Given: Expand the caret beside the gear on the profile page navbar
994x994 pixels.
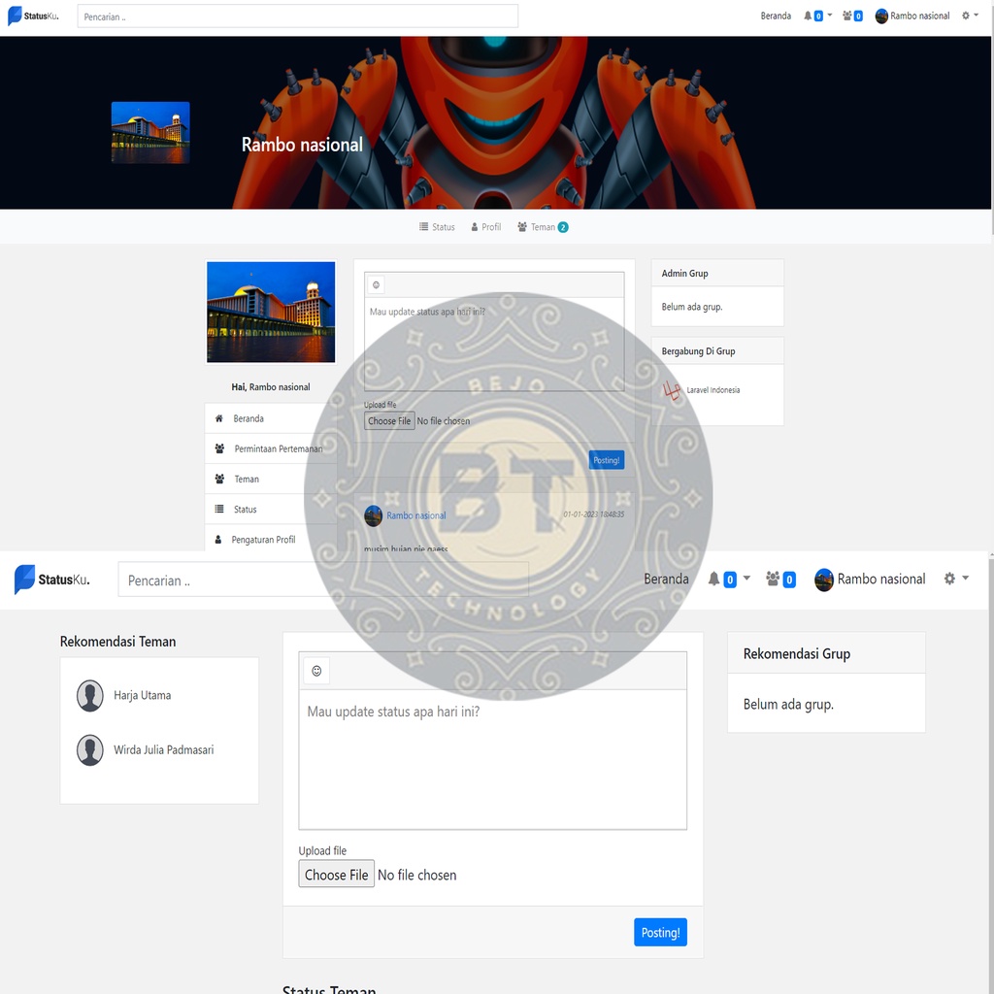Looking at the screenshot, I should point(977,16).
